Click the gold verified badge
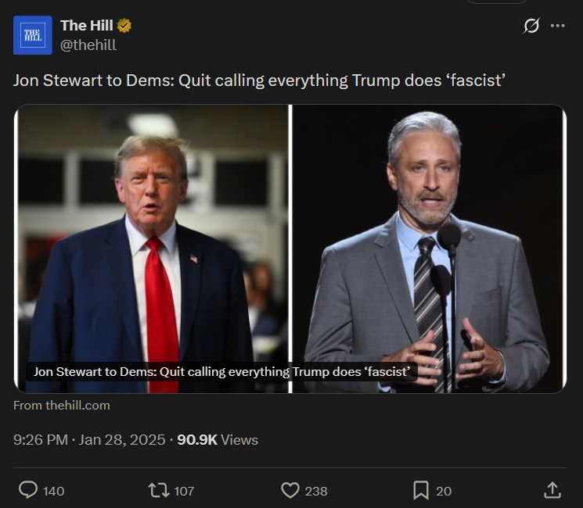 point(124,26)
